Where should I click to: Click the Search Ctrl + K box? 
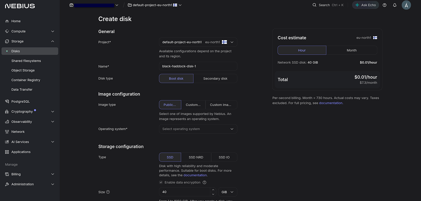point(328,5)
